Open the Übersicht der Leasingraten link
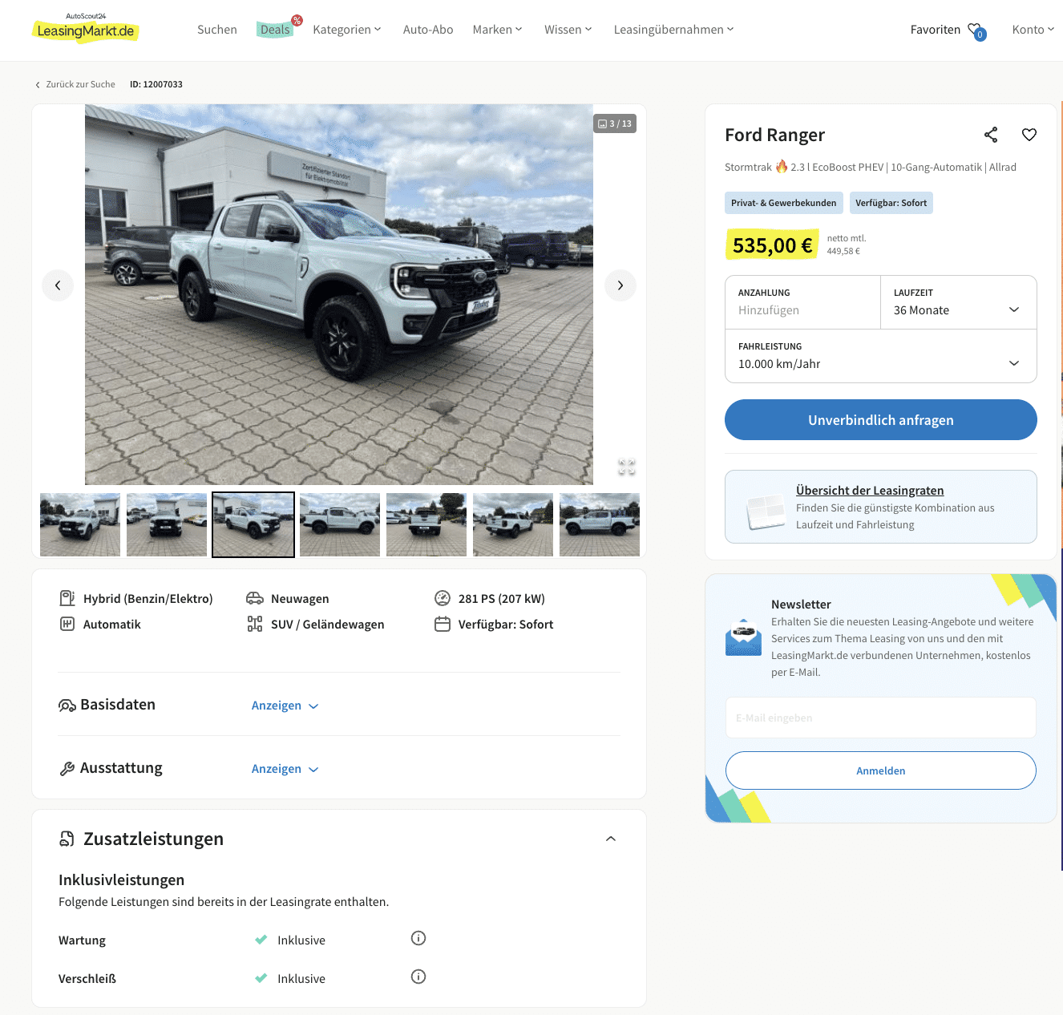 870,491
